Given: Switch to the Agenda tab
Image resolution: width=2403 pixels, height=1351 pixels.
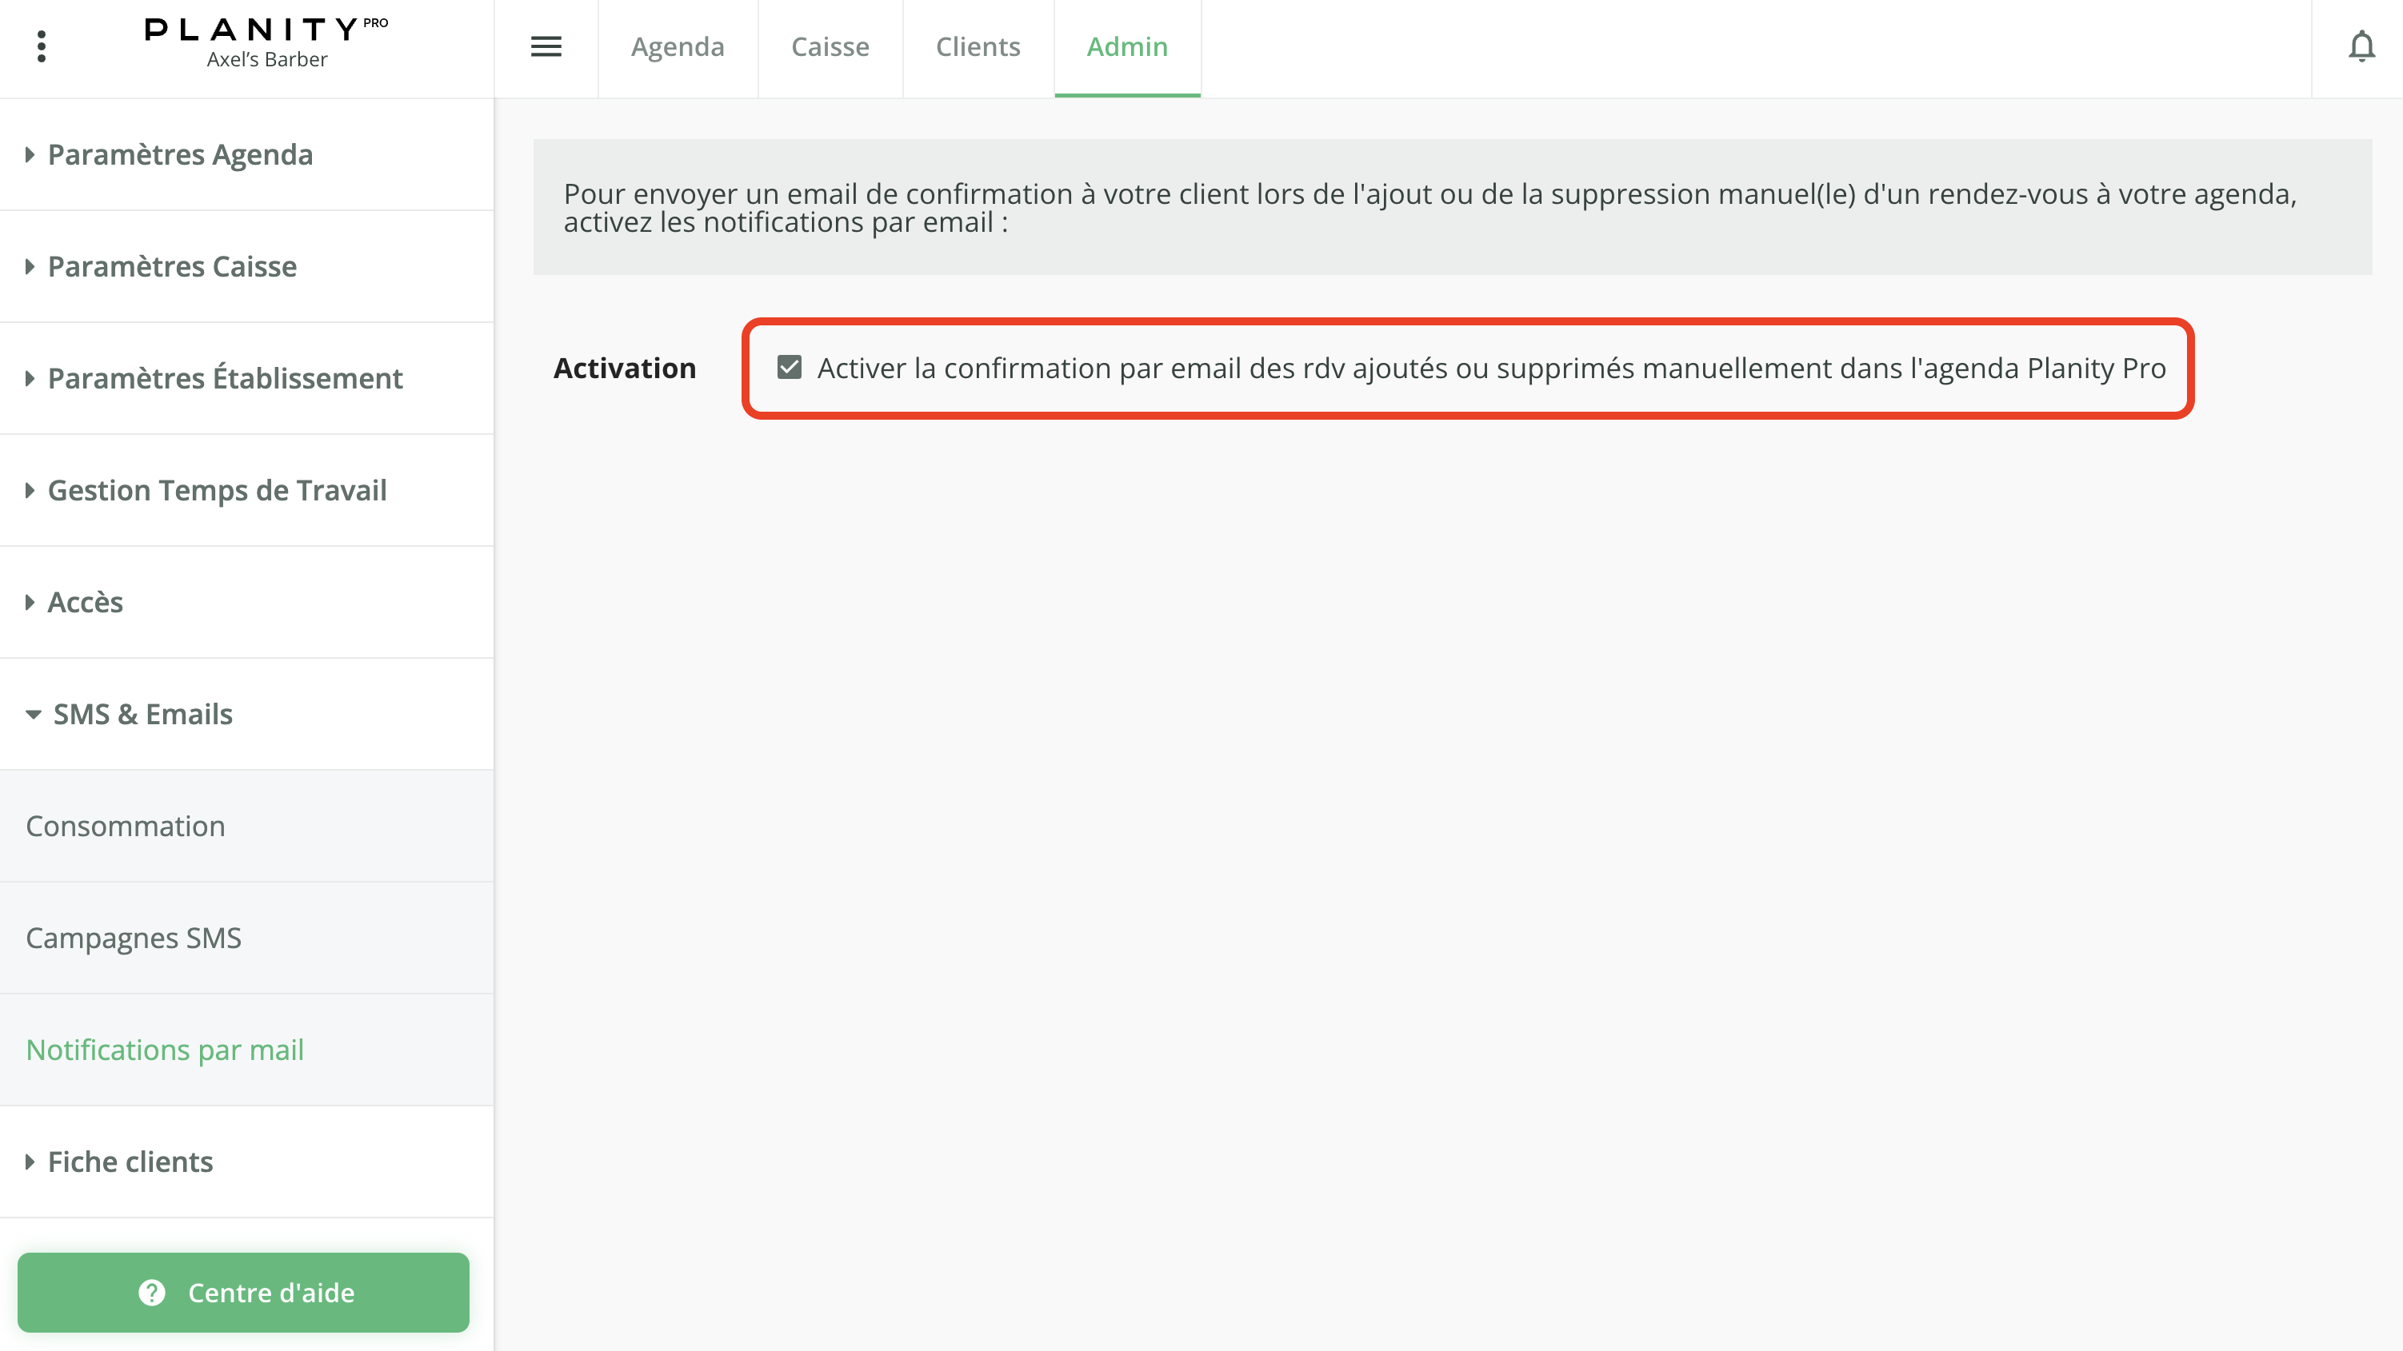Looking at the screenshot, I should (x=678, y=46).
